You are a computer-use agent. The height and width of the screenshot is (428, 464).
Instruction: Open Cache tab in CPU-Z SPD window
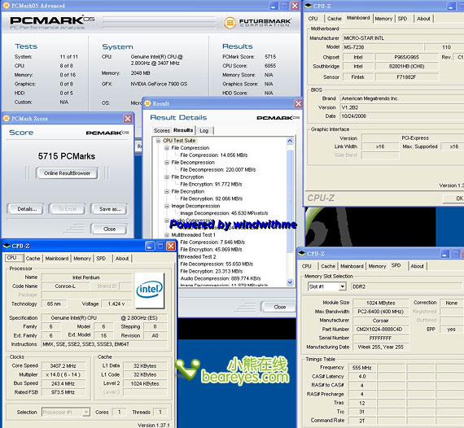328,266
